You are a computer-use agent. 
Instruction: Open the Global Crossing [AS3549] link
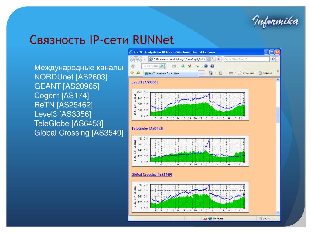[x=152, y=174]
